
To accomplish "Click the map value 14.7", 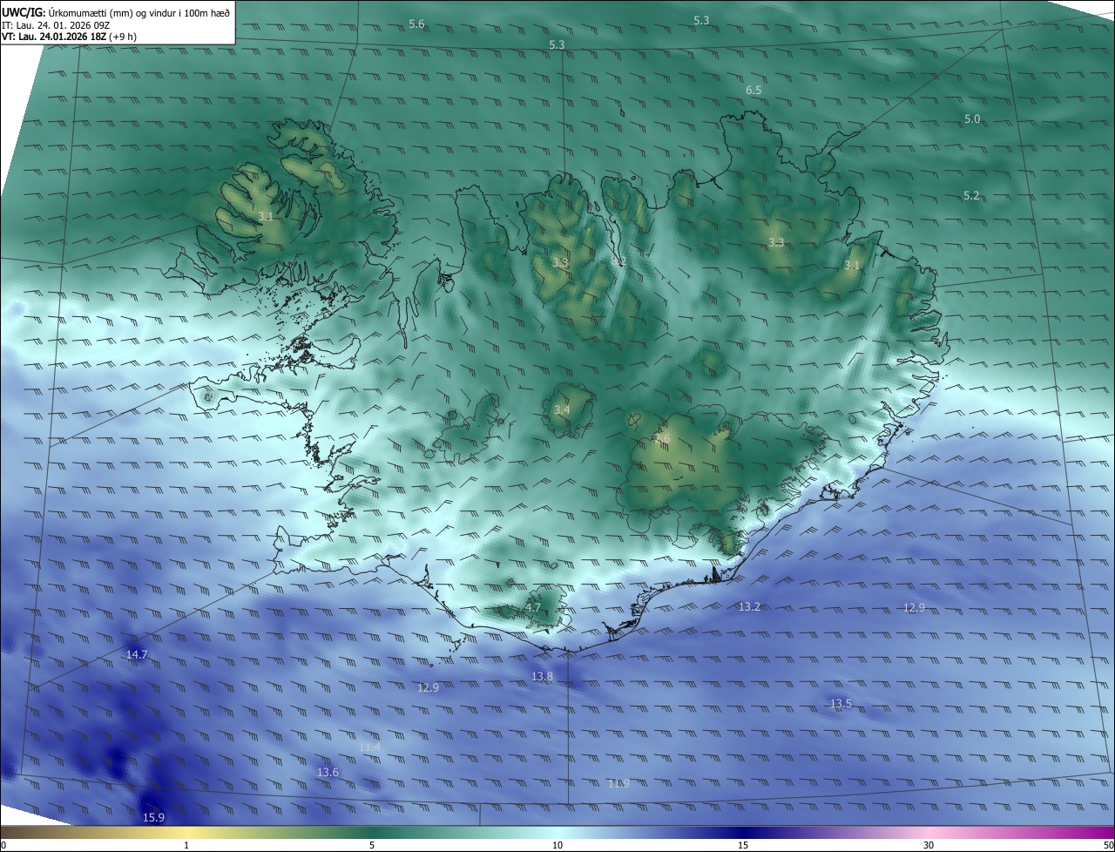I will click(137, 654).
